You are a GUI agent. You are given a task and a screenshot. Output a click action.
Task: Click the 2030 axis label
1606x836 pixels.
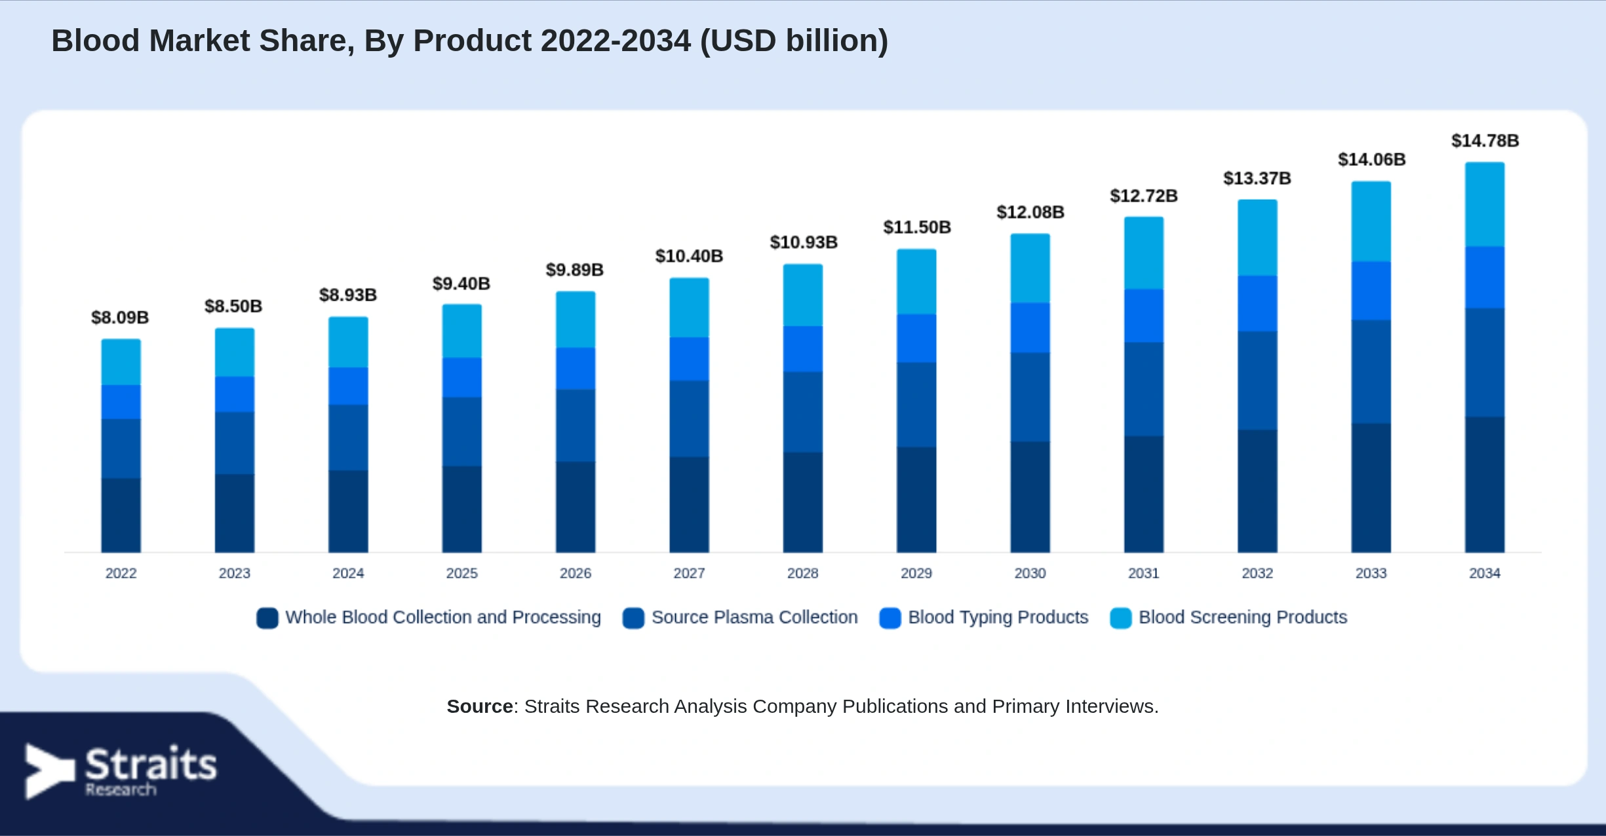tap(1030, 573)
